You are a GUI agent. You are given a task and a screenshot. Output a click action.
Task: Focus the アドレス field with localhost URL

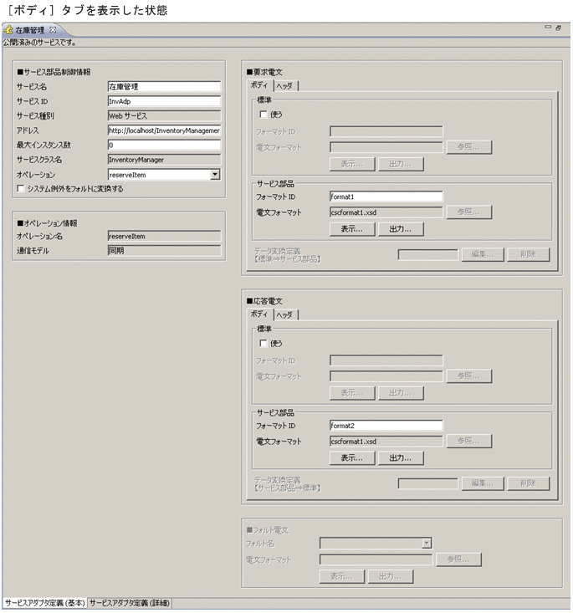pyautogui.click(x=164, y=130)
